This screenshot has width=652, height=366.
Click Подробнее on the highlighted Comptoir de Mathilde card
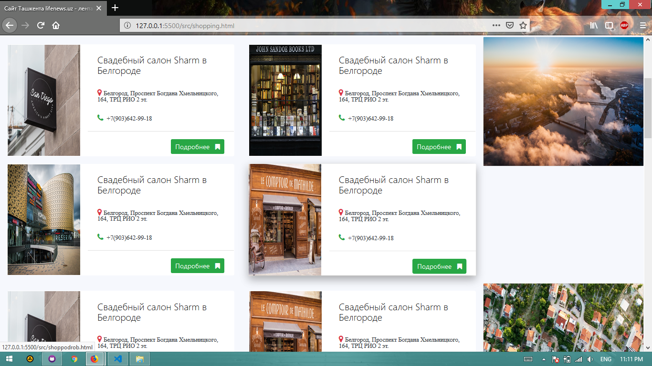[439, 266]
